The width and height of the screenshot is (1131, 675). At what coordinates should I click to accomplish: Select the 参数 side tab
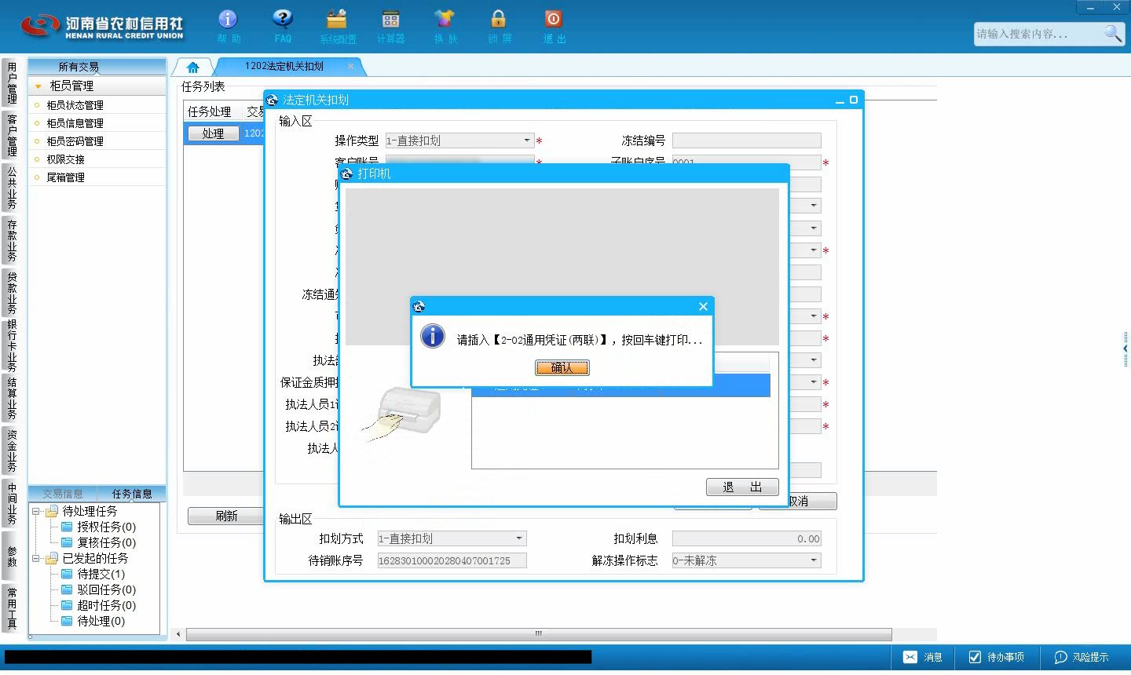(x=11, y=556)
